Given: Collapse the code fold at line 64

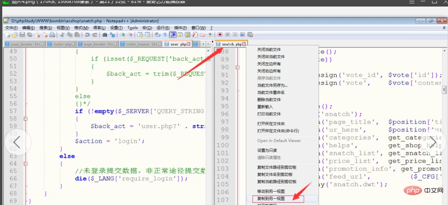Looking at the screenshot, I should click(x=26, y=163).
